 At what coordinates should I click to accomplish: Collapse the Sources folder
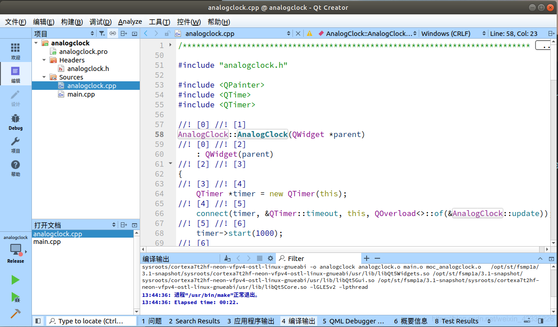(x=43, y=77)
